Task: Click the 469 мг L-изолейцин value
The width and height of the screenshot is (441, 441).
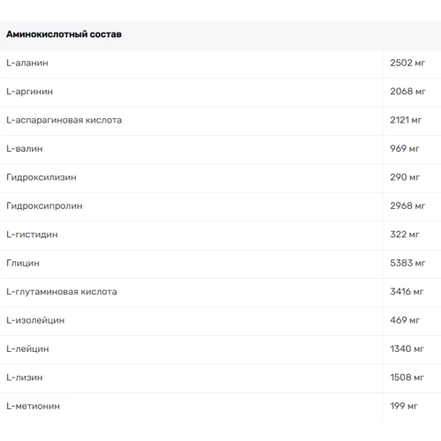Action: tap(405, 320)
